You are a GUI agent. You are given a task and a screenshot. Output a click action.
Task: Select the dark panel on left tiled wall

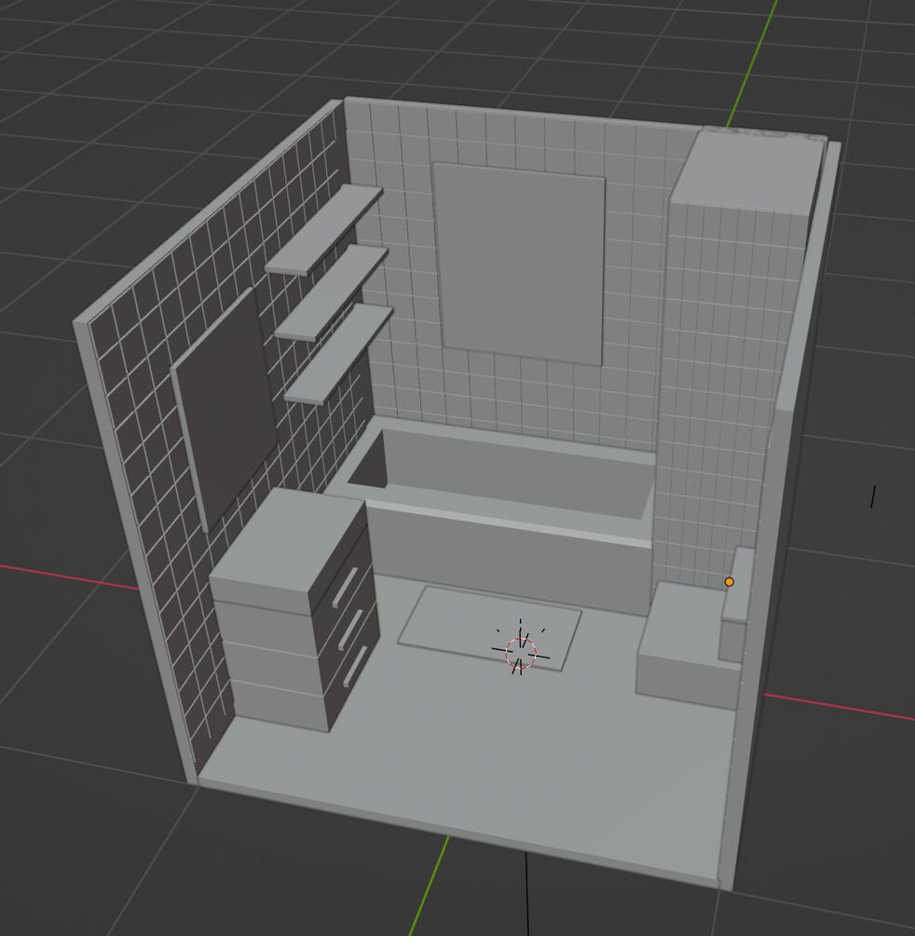click(225, 408)
